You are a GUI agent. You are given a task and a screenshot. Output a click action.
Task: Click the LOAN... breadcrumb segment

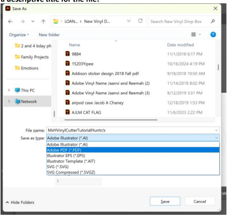coord(71,22)
